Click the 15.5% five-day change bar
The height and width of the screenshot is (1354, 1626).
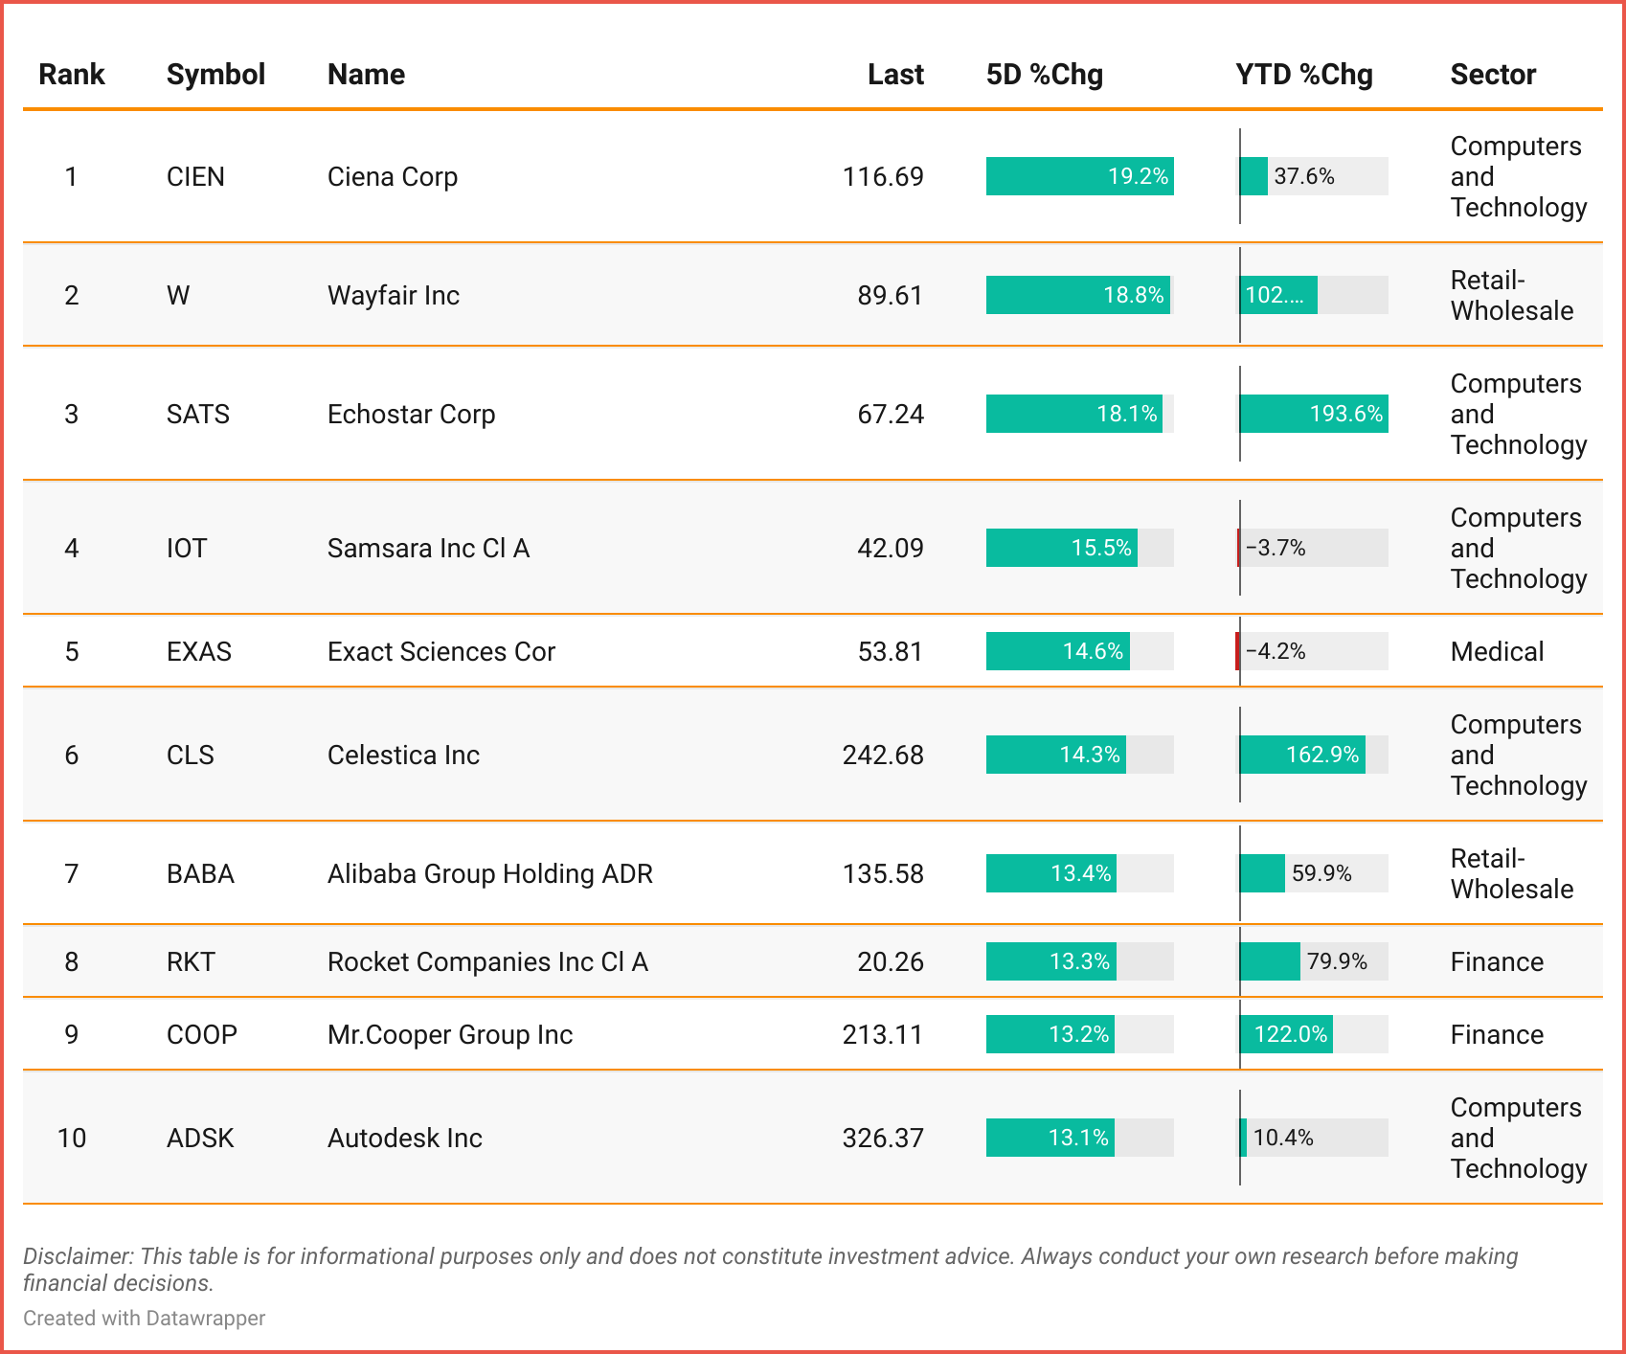(x=1062, y=548)
